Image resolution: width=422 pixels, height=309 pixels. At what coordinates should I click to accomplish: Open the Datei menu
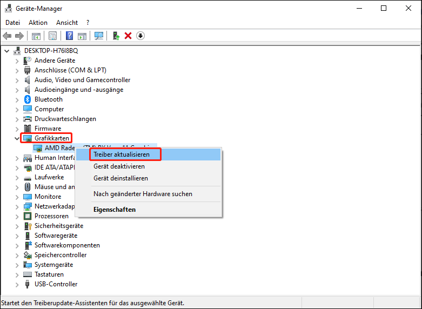pos(12,23)
